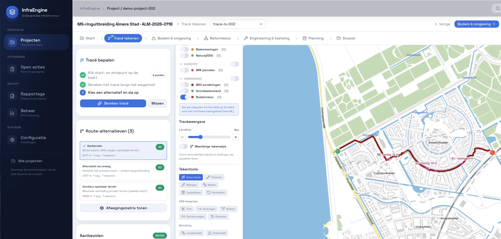Select the Trim scissors tool
Image resolution: width=501 pixels, height=239 pixels.
pos(187,209)
